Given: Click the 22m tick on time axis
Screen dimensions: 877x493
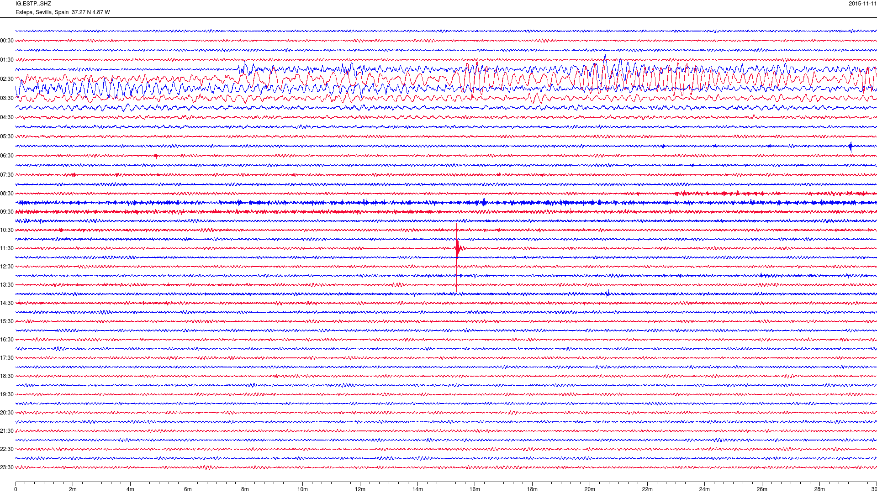Looking at the screenshot, I should coord(647,489).
